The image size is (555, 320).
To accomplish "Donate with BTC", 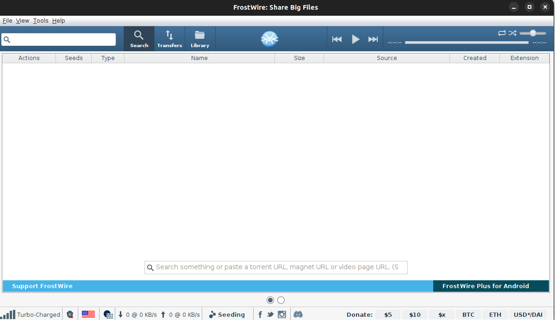I will click(x=468, y=315).
